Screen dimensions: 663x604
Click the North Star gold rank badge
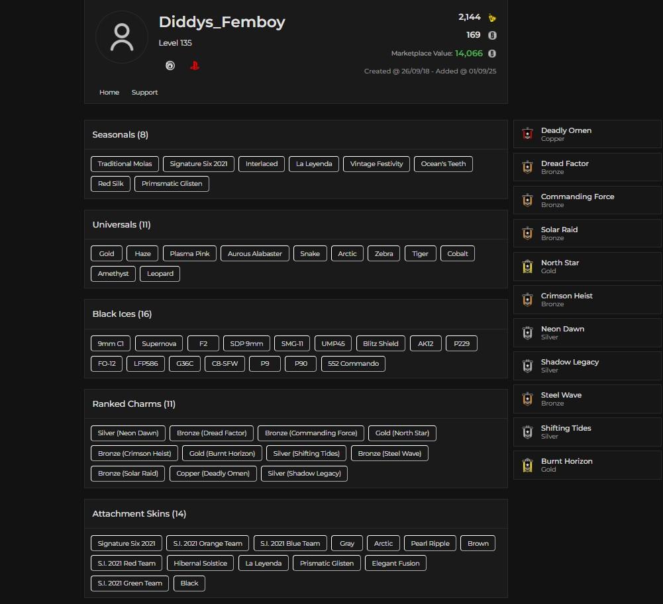pyautogui.click(x=527, y=266)
